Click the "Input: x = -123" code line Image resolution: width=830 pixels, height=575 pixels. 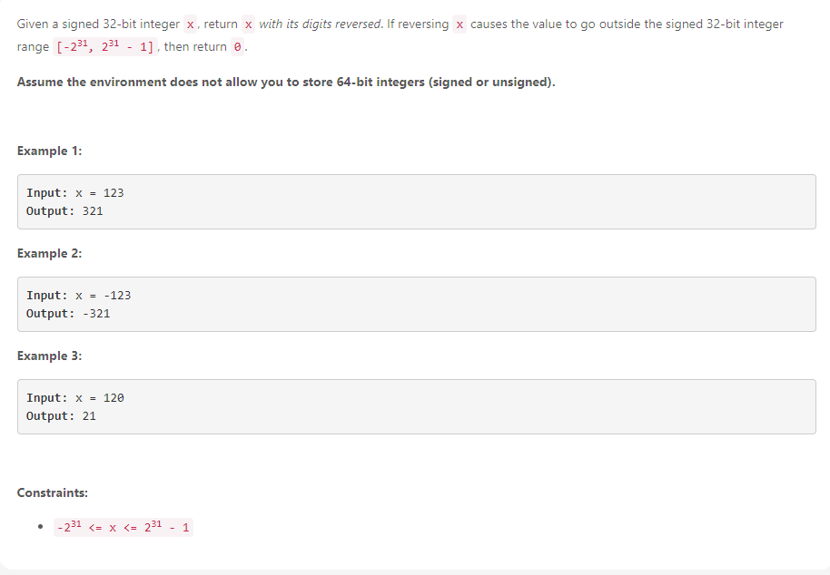(x=78, y=295)
